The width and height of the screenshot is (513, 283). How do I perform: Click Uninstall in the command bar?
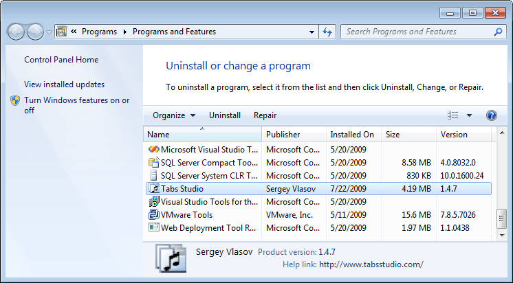(x=225, y=115)
